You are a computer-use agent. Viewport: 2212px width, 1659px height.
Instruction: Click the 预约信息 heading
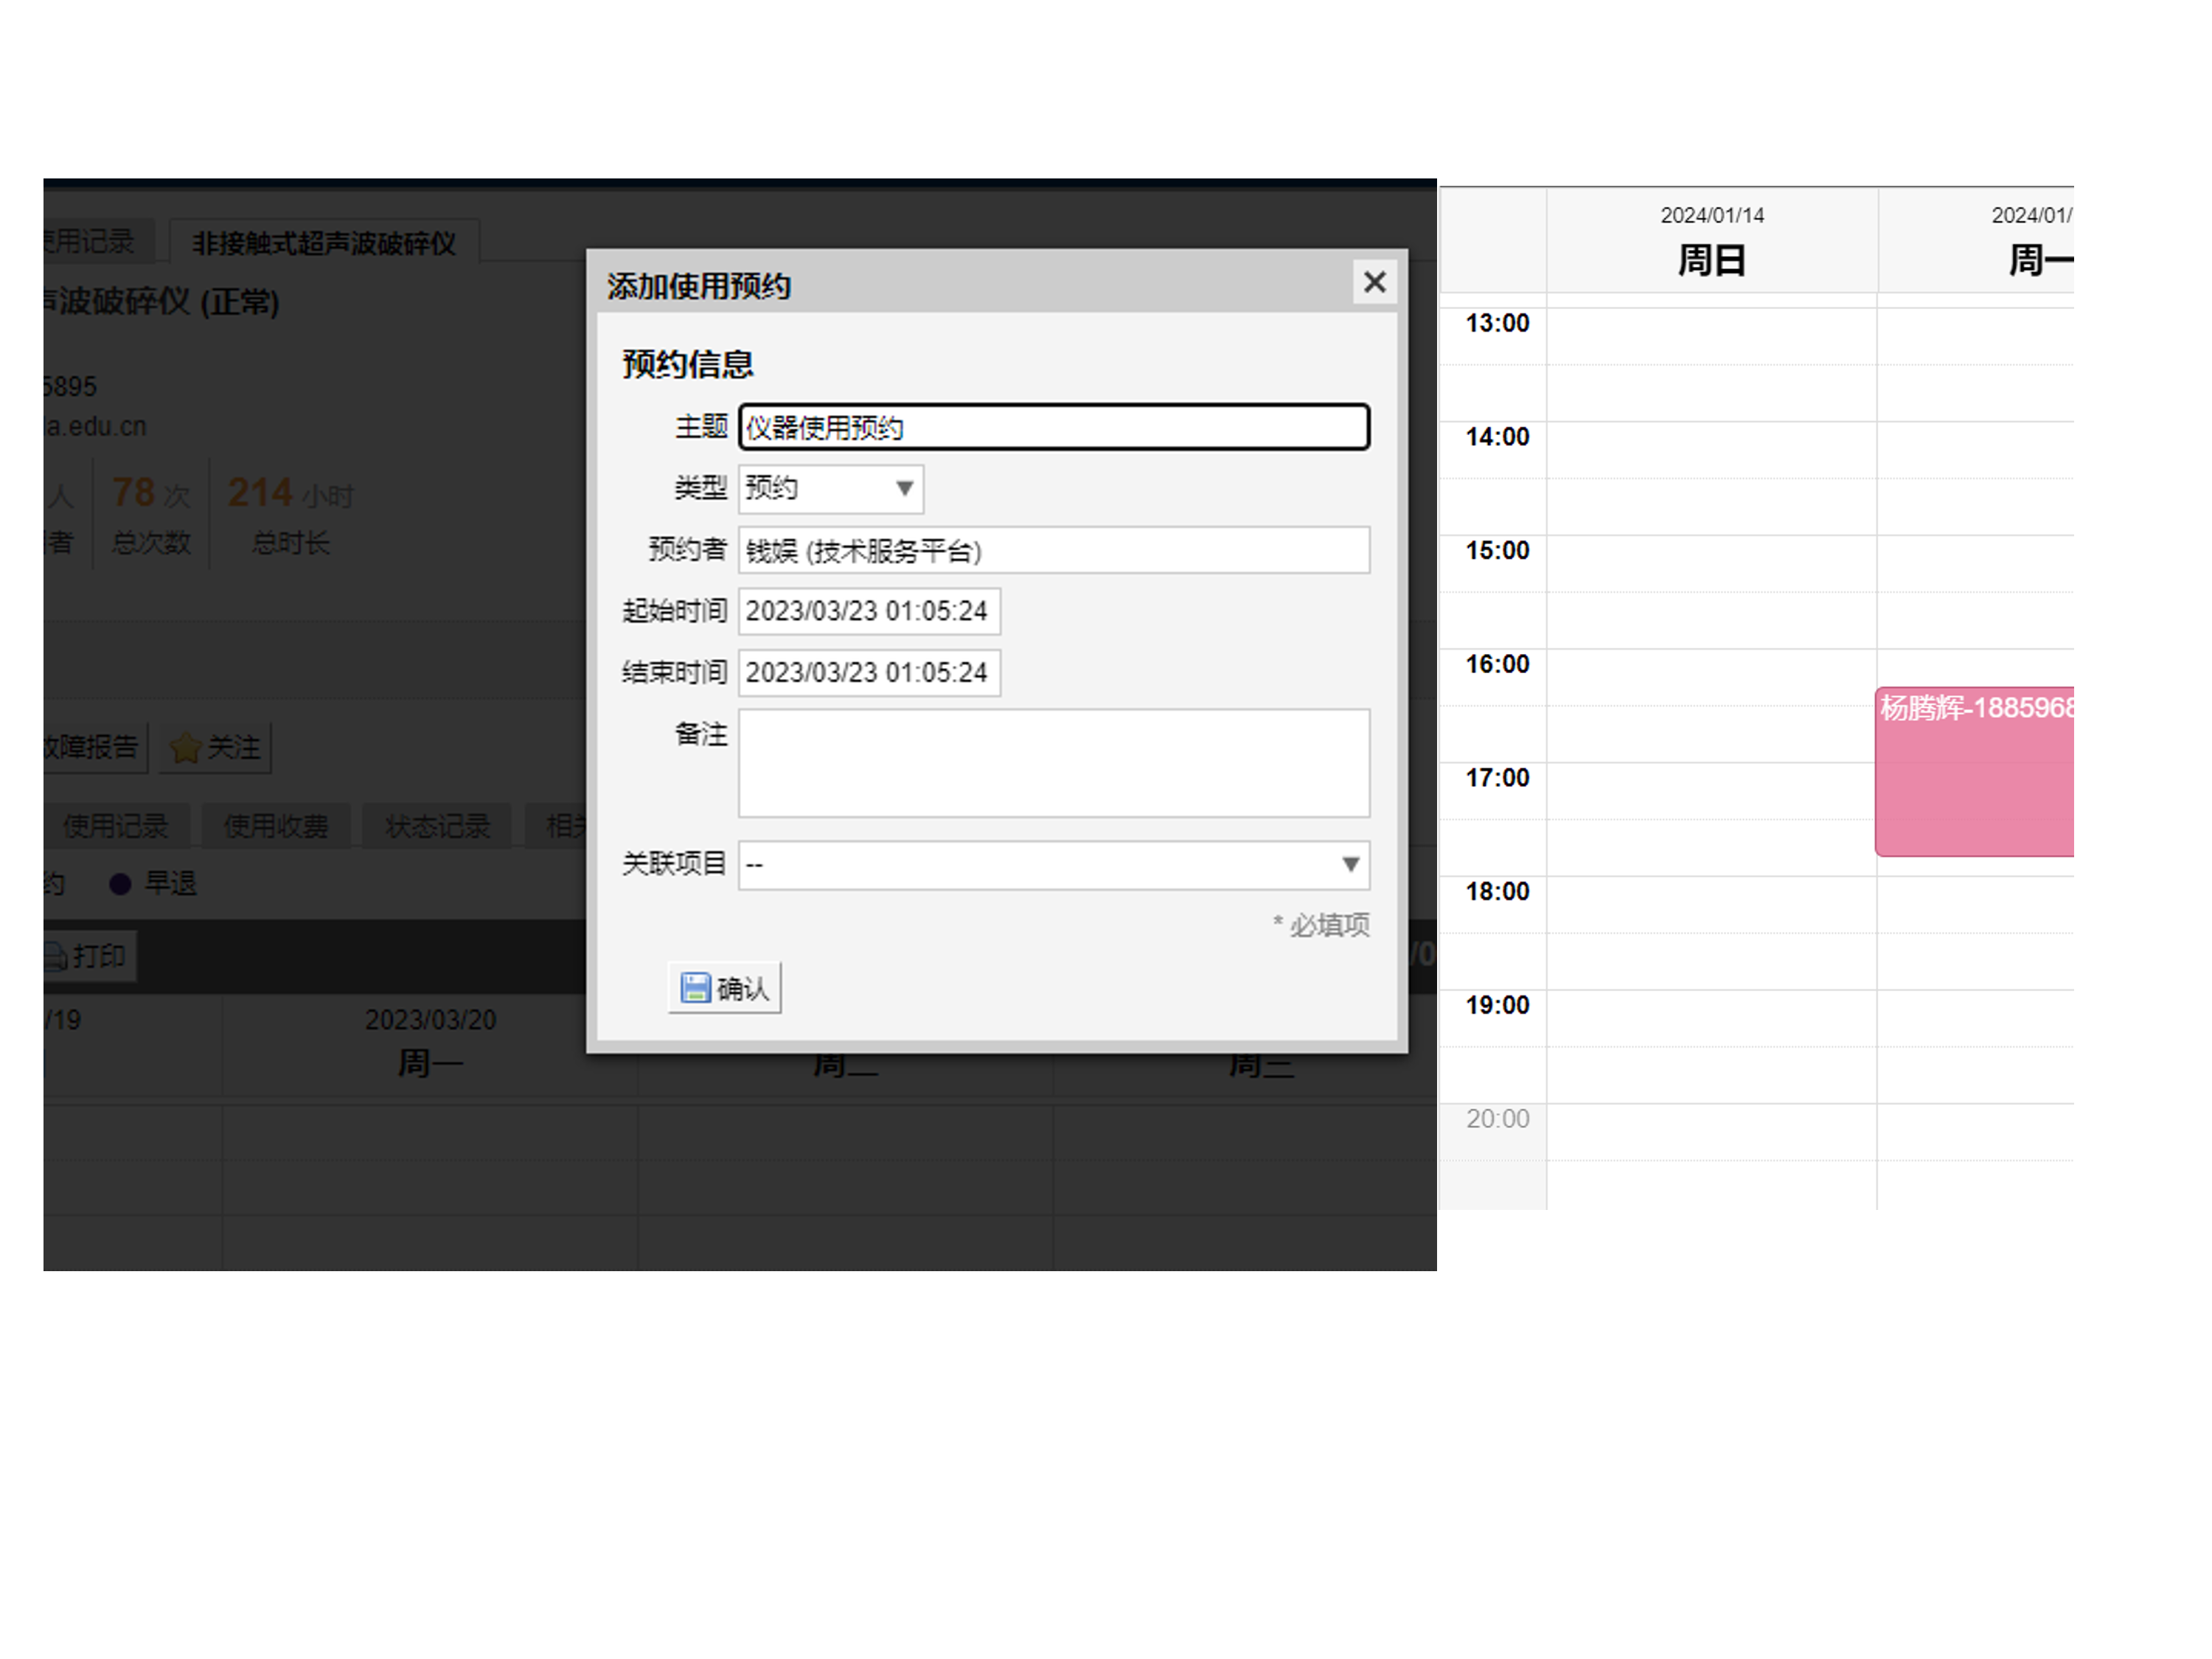tap(687, 364)
